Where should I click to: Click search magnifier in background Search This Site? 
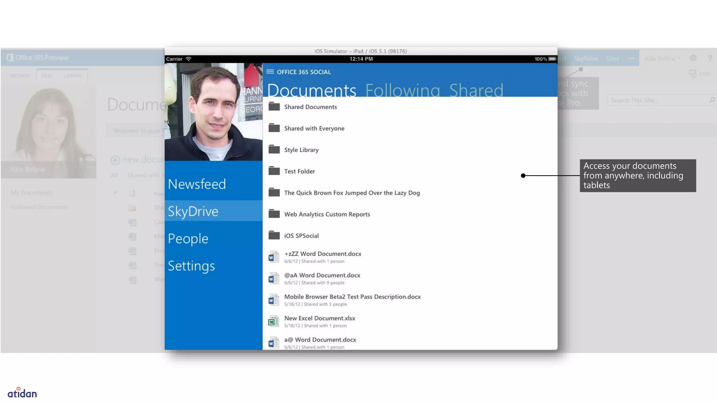[712, 100]
